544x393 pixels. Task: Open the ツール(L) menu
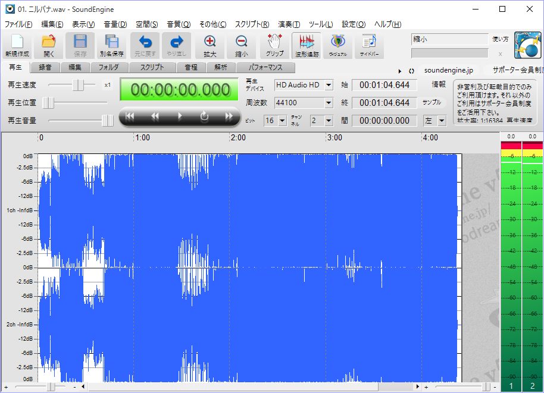[x=321, y=24]
